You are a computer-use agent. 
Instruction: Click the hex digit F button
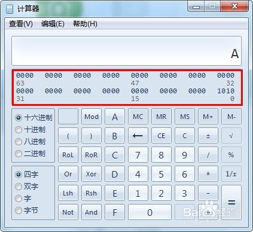tap(115, 212)
